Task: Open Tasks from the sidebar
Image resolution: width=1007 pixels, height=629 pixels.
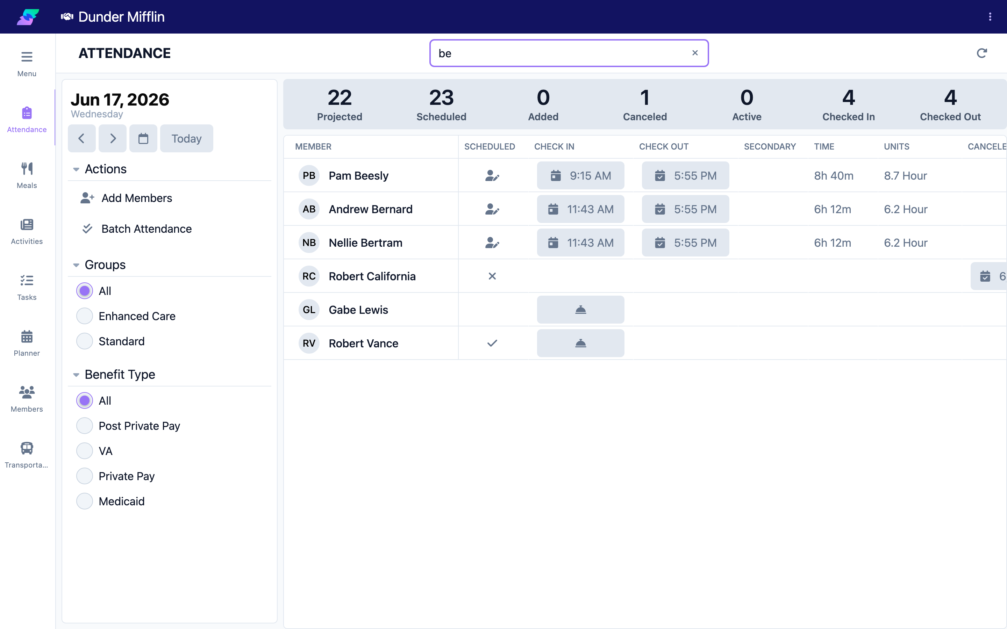Action: coord(27,287)
